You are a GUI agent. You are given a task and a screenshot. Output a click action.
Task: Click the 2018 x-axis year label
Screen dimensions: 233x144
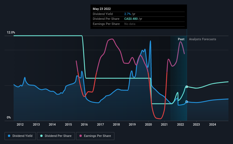click(116, 124)
